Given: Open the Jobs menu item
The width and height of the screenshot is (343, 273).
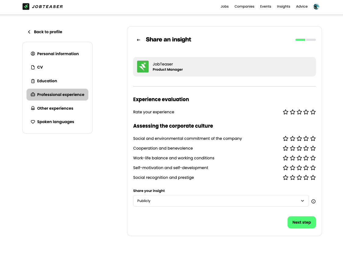Looking at the screenshot, I should tap(225, 7).
